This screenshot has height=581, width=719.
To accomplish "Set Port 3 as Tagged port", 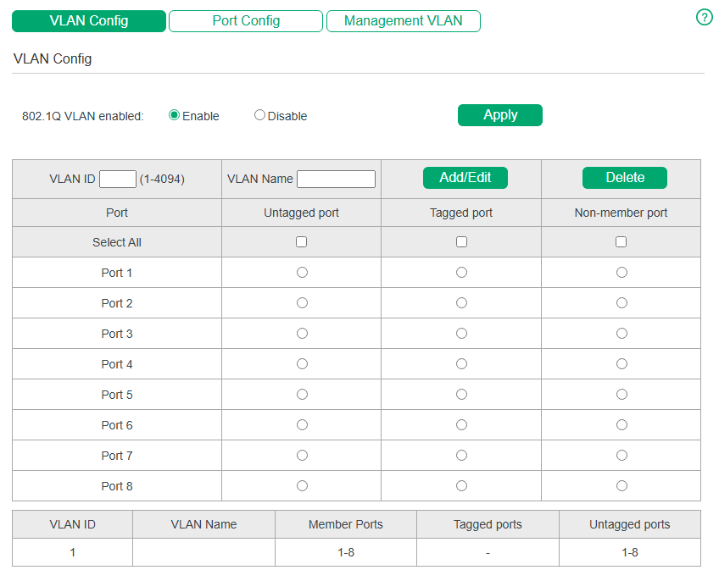I will (462, 334).
